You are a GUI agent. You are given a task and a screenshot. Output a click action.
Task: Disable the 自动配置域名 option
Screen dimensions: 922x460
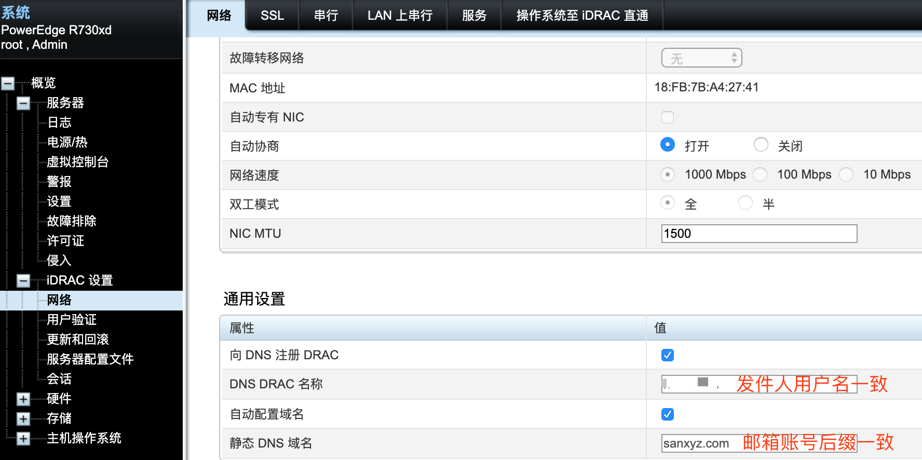667,414
